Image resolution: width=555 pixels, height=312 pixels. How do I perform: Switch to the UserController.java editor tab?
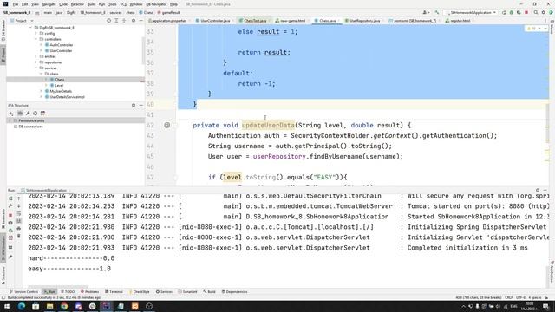click(x=215, y=21)
